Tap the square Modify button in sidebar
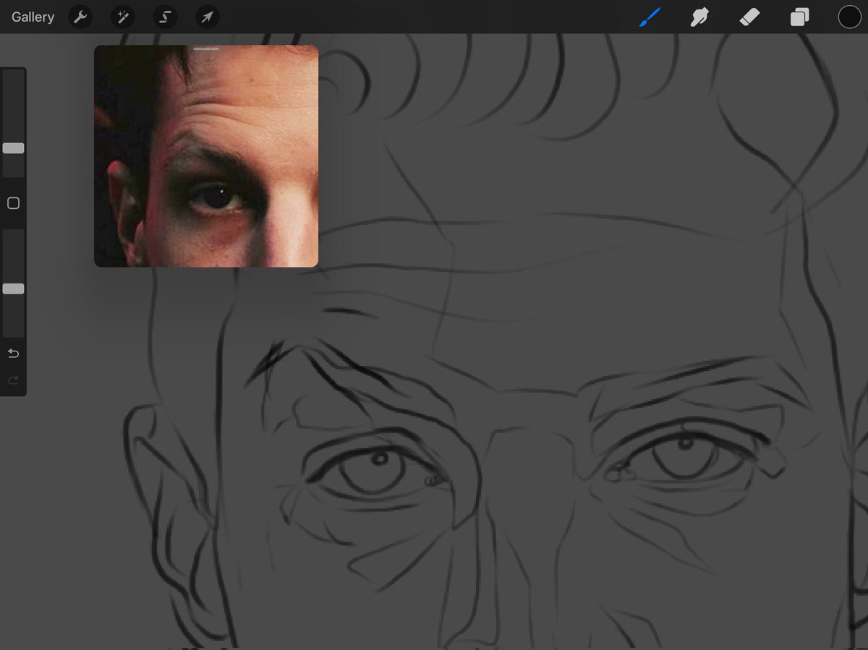The width and height of the screenshot is (868, 650). tap(13, 203)
